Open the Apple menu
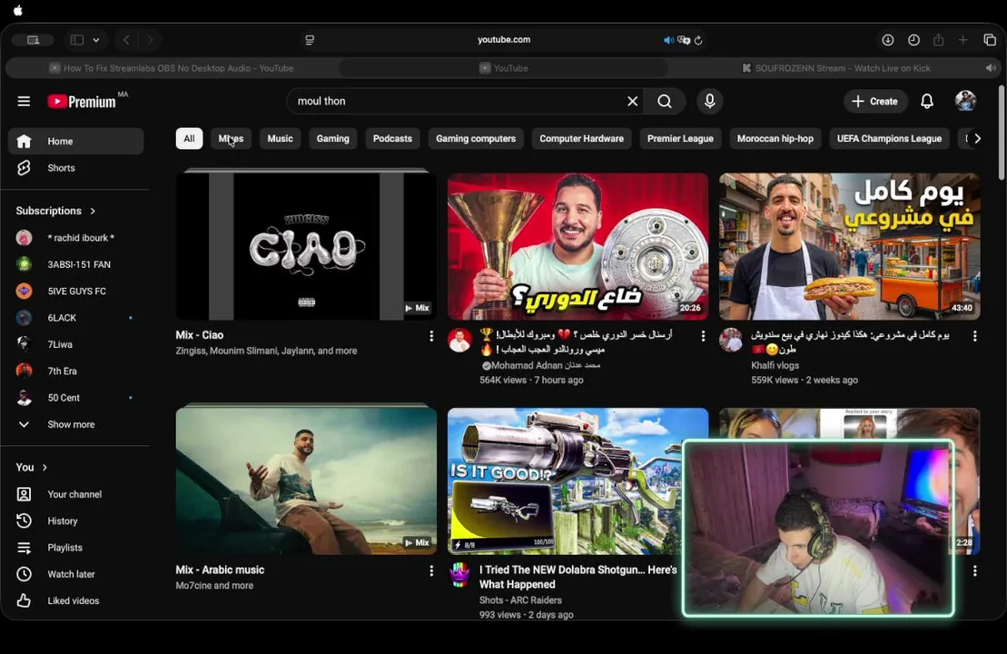The height and width of the screenshot is (654, 1007). pyautogui.click(x=18, y=10)
